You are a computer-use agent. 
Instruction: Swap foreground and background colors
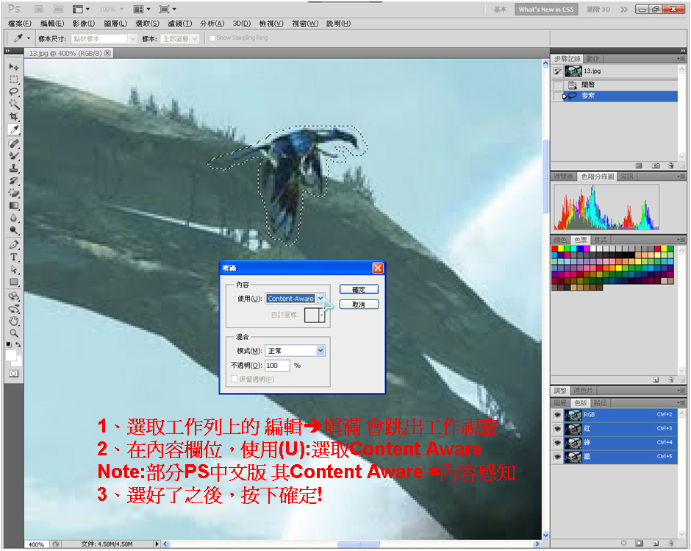click(x=18, y=344)
